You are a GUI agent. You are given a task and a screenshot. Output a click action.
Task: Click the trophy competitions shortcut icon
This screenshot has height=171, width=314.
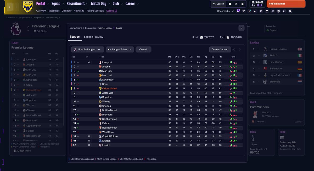(x=267, y=11)
